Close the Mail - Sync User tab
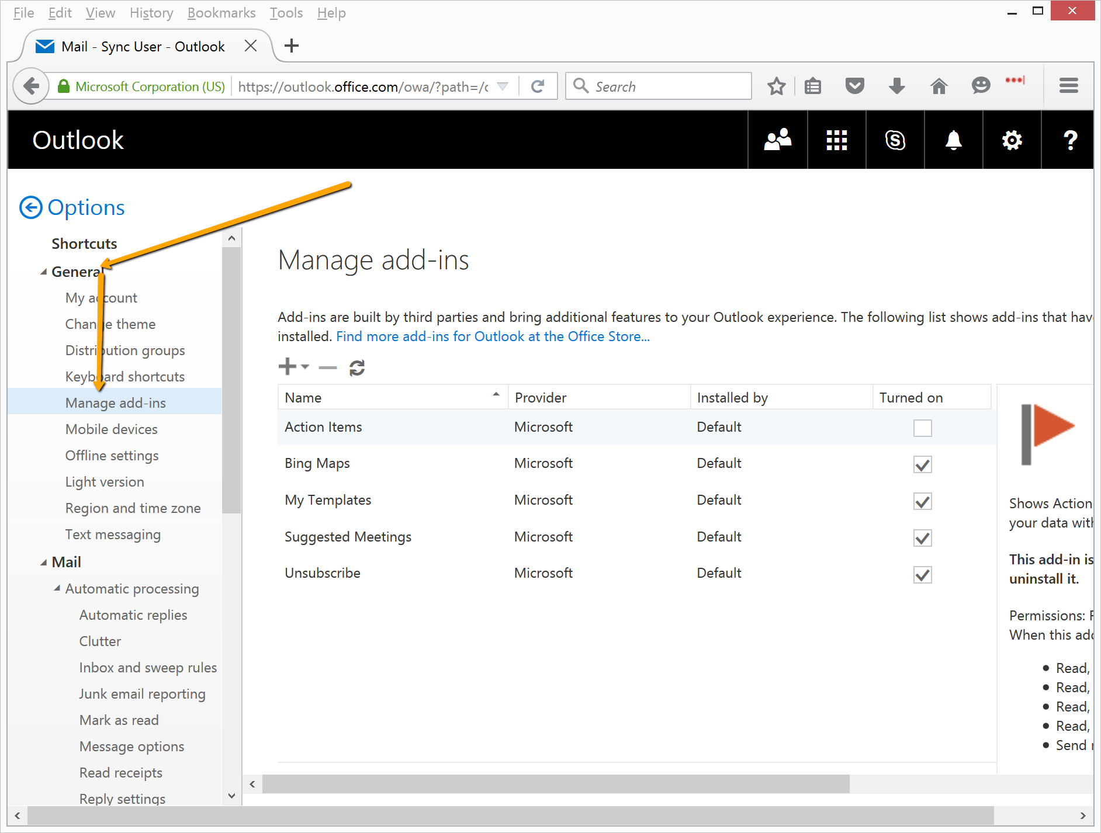 pos(251,46)
